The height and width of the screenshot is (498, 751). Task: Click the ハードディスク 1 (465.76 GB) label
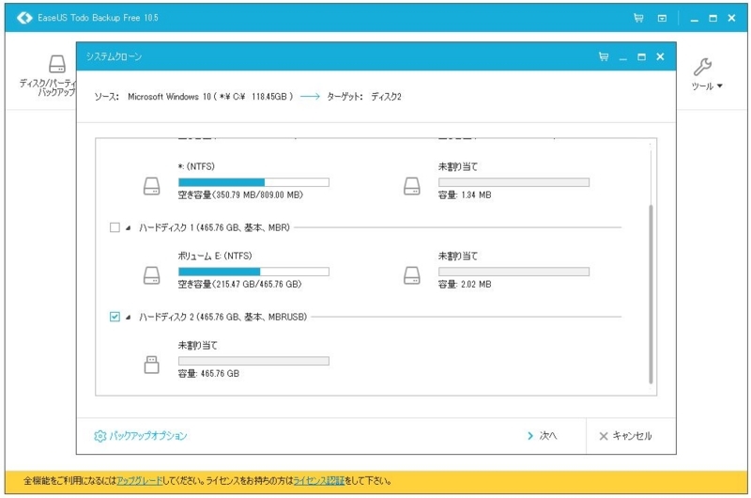[x=214, y=227]
